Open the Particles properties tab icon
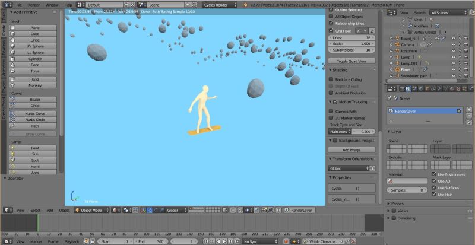The width and height of the screenshot is (475, 245). pyautogui.click(x=464, y=89)
